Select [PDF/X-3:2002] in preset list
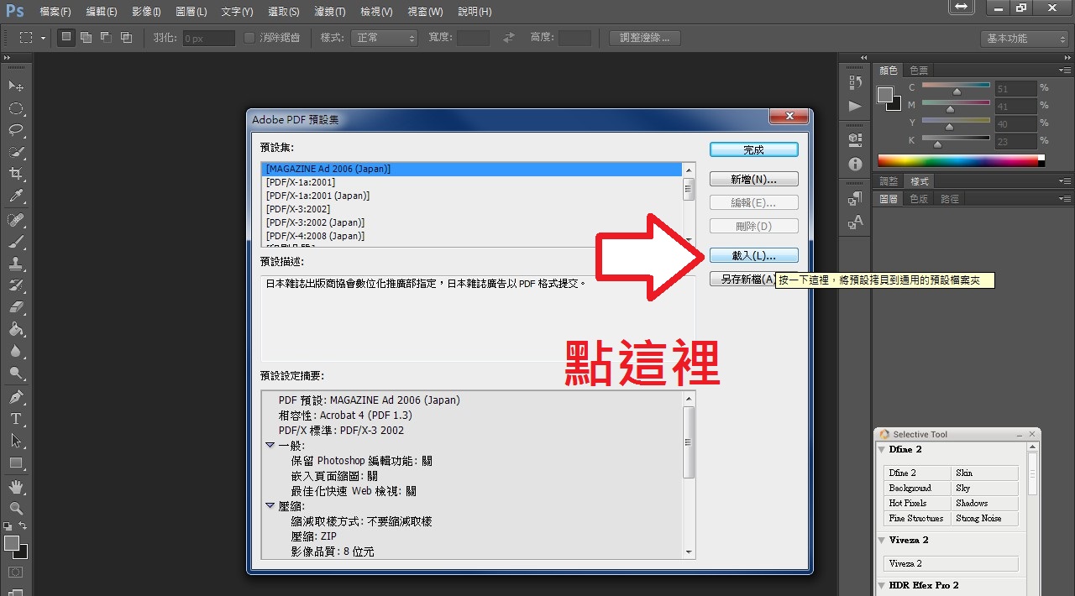 (x=298, y=209)
